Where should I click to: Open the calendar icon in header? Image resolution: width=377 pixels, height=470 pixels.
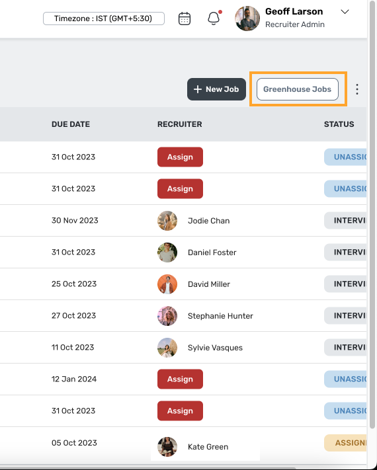(x=184, y=19)
